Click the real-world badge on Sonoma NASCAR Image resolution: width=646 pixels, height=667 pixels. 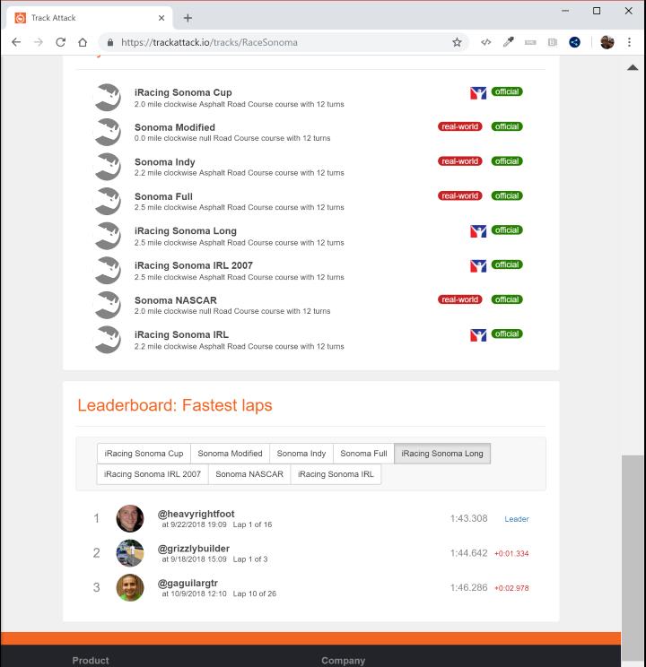pos(460,299)
